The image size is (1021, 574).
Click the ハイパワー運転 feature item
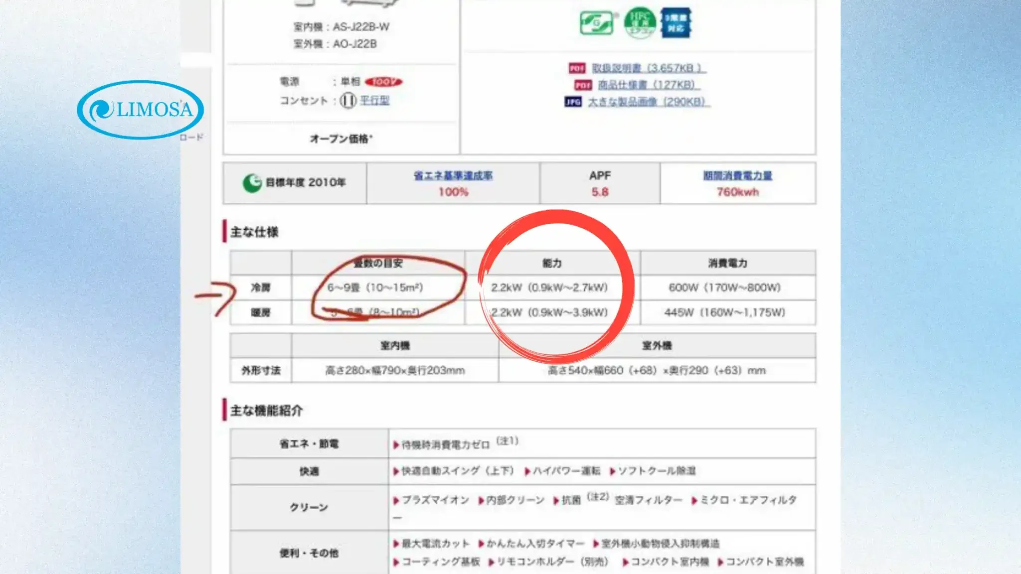(x=566, y=471)
